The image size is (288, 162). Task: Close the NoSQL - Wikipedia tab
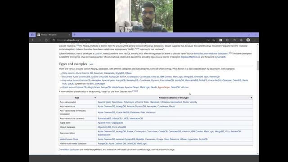coord(69,35)
